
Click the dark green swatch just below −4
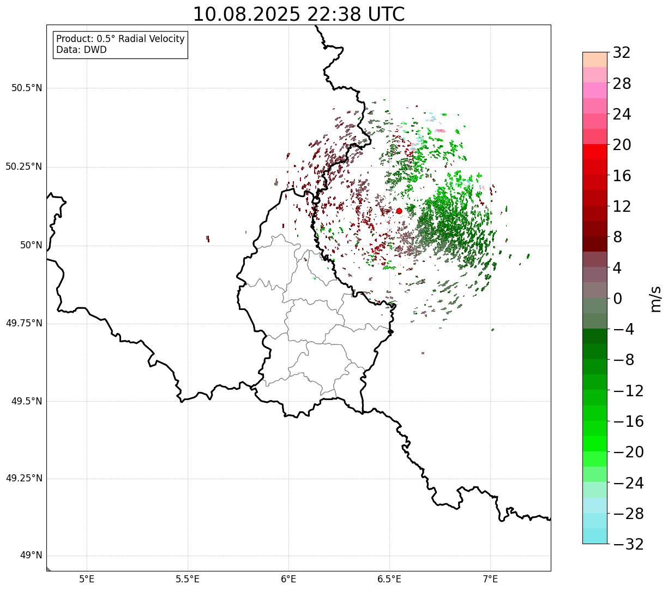[x=595, y=336]
